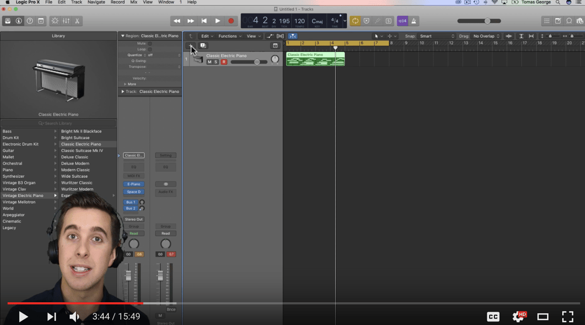Click the Search Library field
This screenshot has height=325, width=585.
tap(58, 123)
